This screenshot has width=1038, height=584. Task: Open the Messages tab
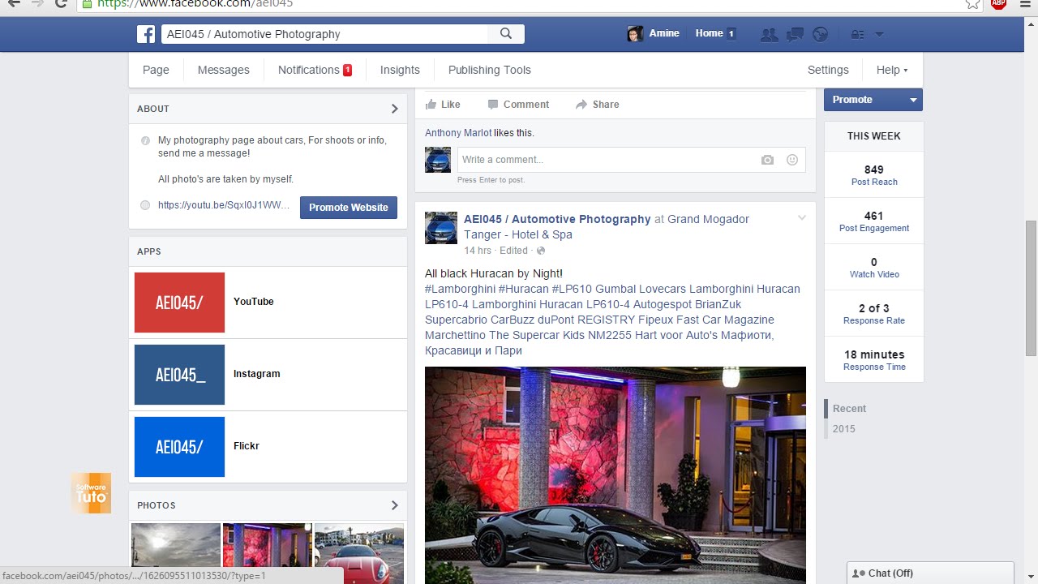(223, 70)
